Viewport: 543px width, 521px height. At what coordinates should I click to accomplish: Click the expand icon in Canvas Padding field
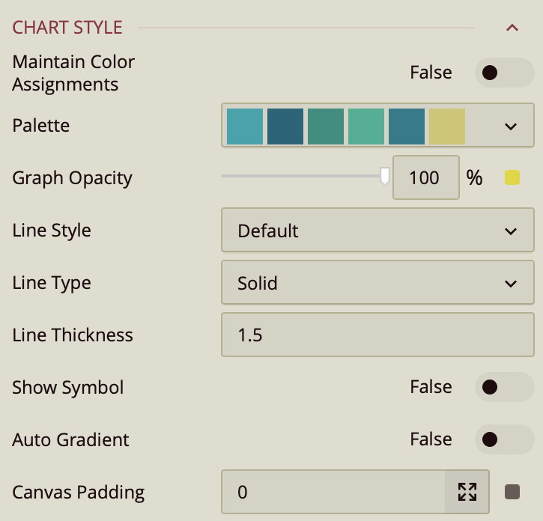pyautogui.click(x=467, y=492)
